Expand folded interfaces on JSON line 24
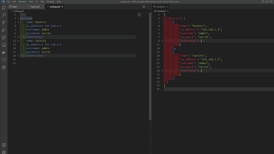The width and height of the screenshot is (274, 154). [x=162, y=71]
